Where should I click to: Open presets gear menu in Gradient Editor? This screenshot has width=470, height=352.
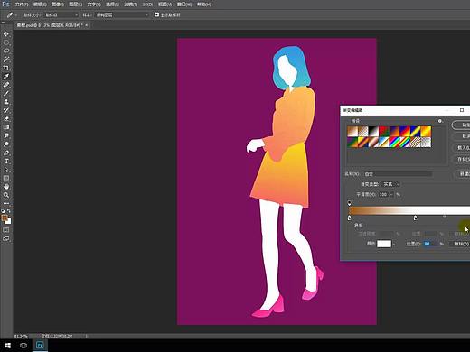click(440, 121)
